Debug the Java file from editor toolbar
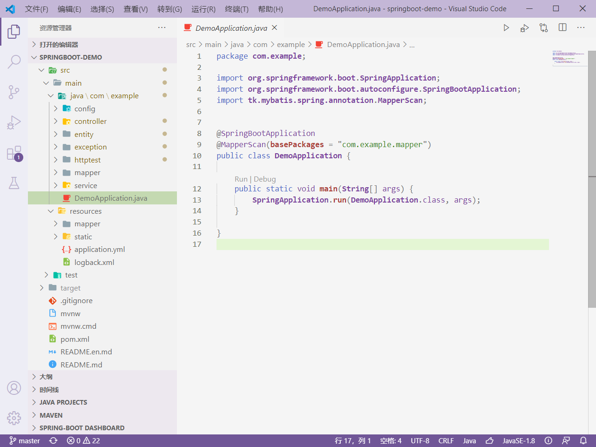The width and height of the screenshot is (596, 447). (524, 28)
